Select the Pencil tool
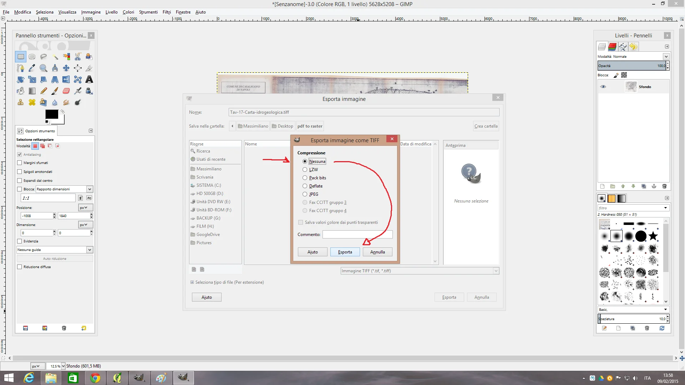Screen dimensions: 685x385 [x=44, y=91]
